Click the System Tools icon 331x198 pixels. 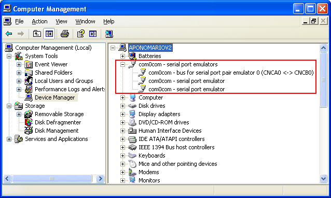19,56
